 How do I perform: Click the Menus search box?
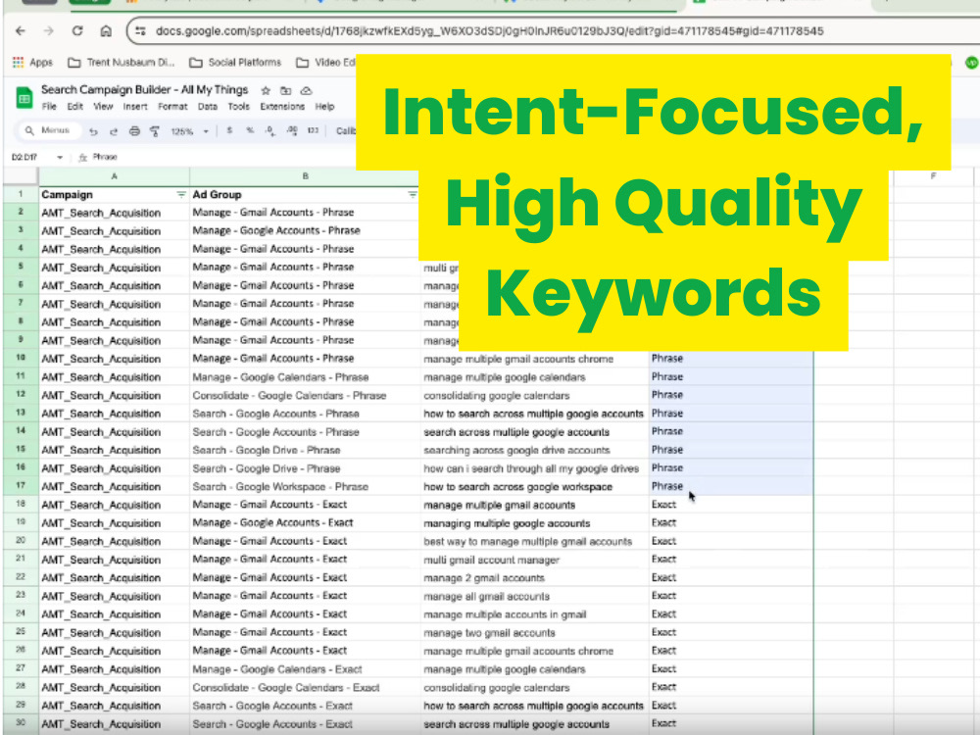(x=49, y=130)
